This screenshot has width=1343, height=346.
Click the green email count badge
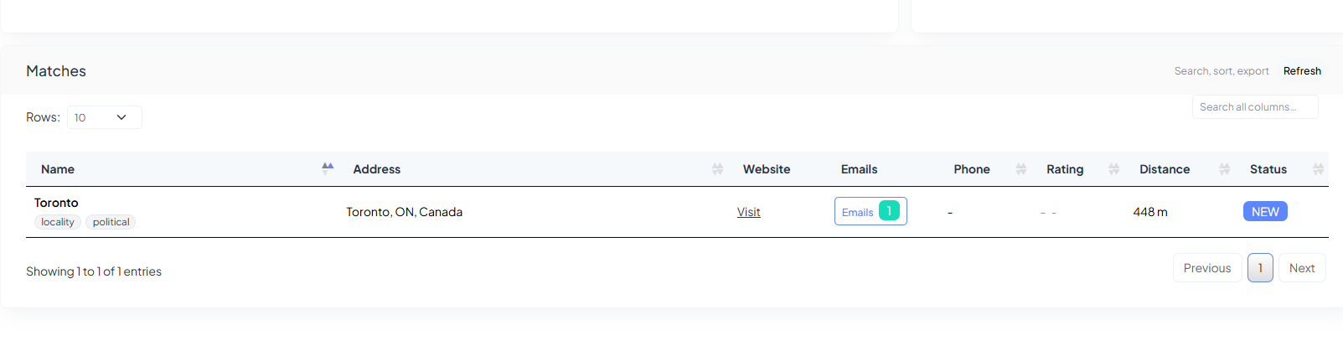click(889, 211)
